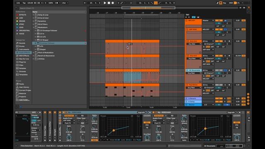The height and width of the screenshot is (149, 265).
Task: Click first compressor Upgrade button
Action: click(x=141, y=112)
